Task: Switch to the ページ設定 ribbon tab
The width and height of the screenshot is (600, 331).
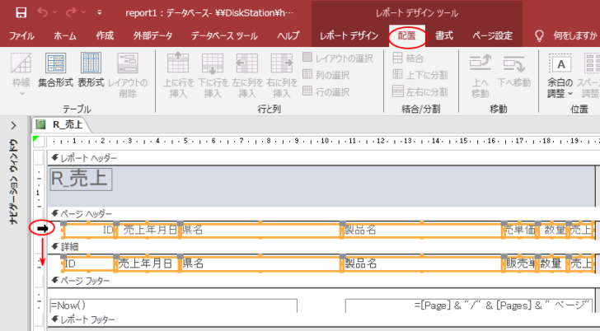Action: click(493, 36)
